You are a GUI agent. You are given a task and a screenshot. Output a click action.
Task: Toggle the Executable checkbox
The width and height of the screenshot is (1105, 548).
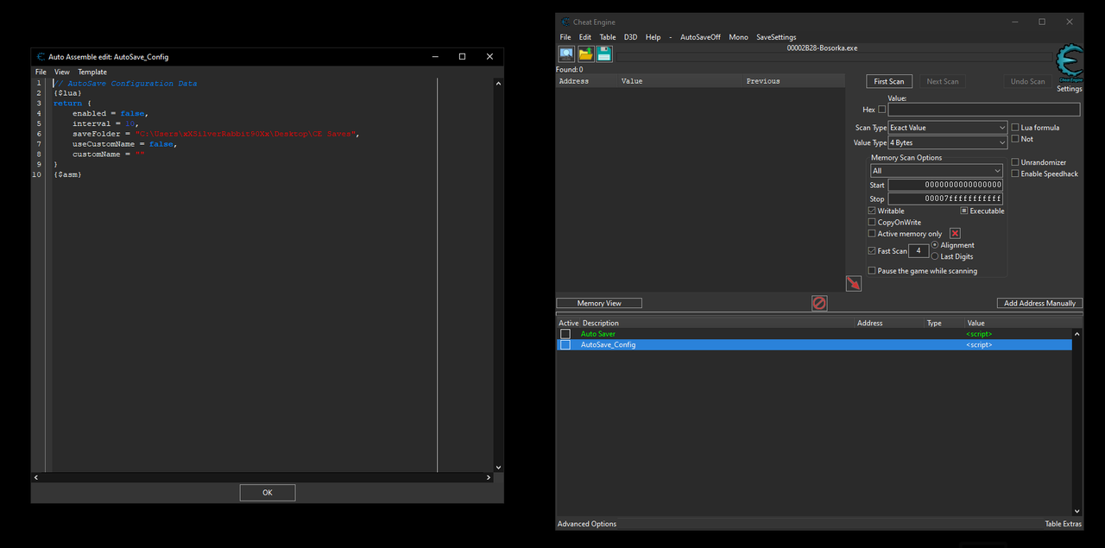[x=964, y=211]
